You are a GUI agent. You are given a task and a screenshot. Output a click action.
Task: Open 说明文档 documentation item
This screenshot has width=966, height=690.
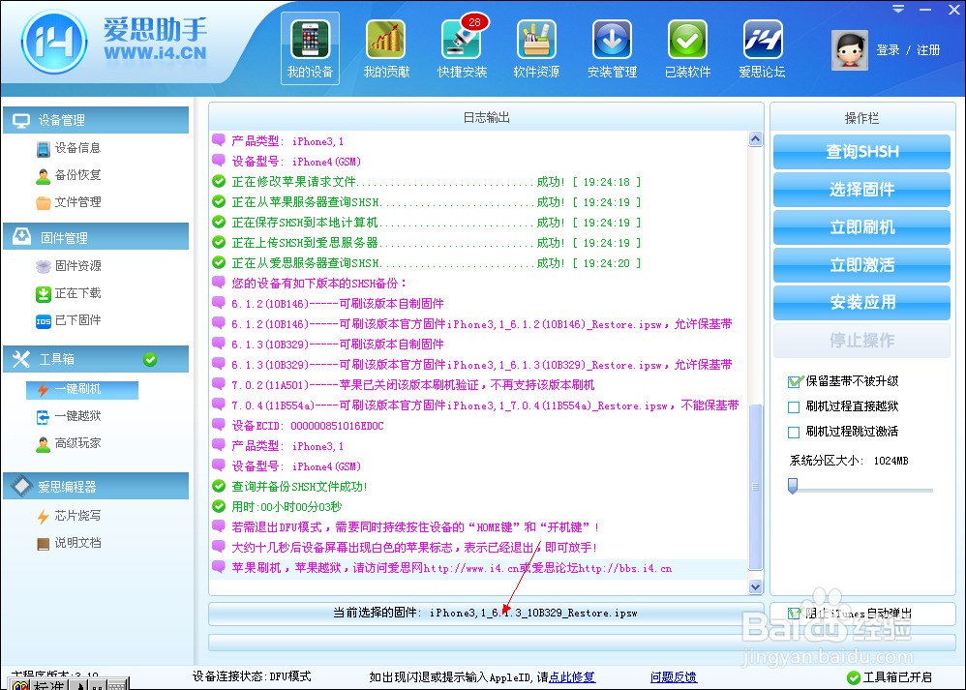69,543
